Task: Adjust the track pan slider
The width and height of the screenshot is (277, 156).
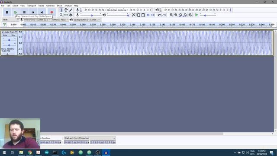Action: pos(9,45)
